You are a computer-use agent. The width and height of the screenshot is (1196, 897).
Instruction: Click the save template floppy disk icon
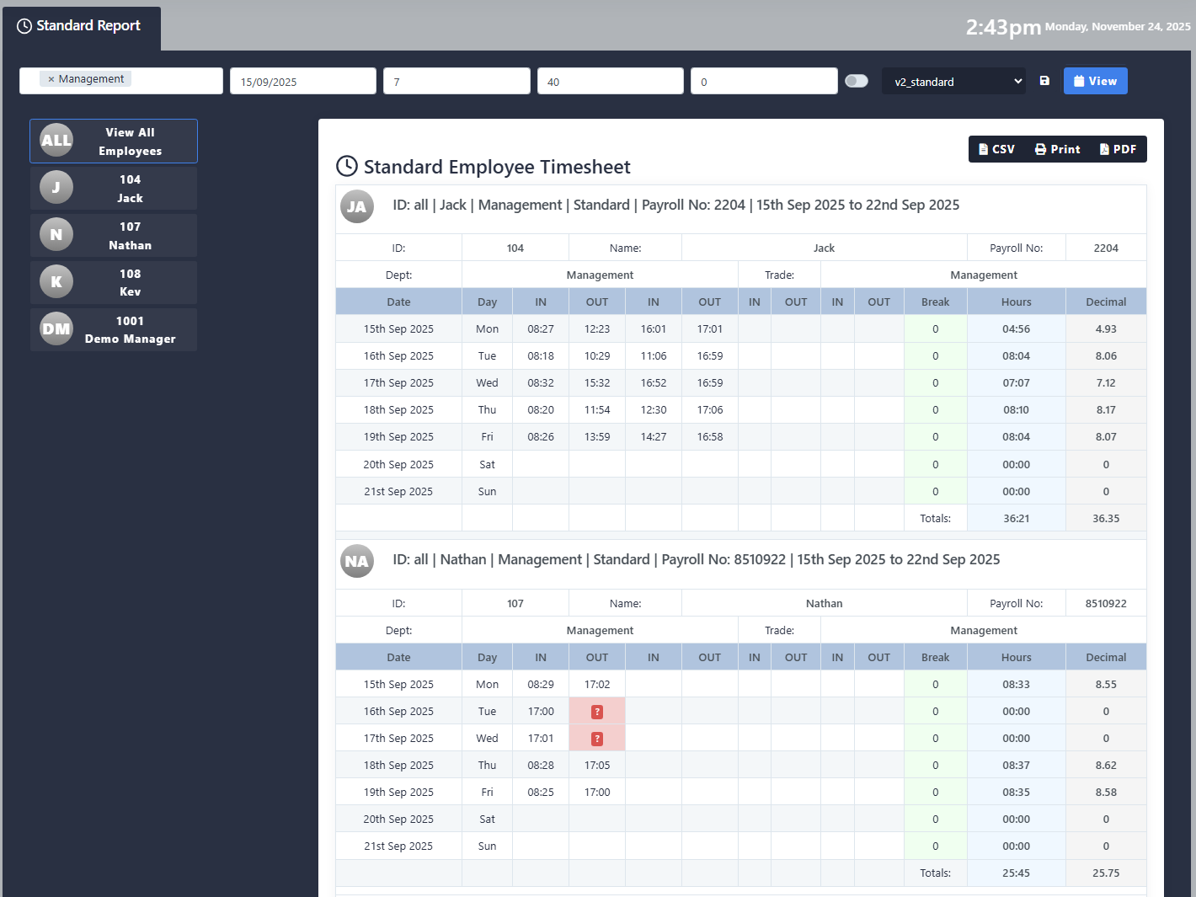(1044, 81)
